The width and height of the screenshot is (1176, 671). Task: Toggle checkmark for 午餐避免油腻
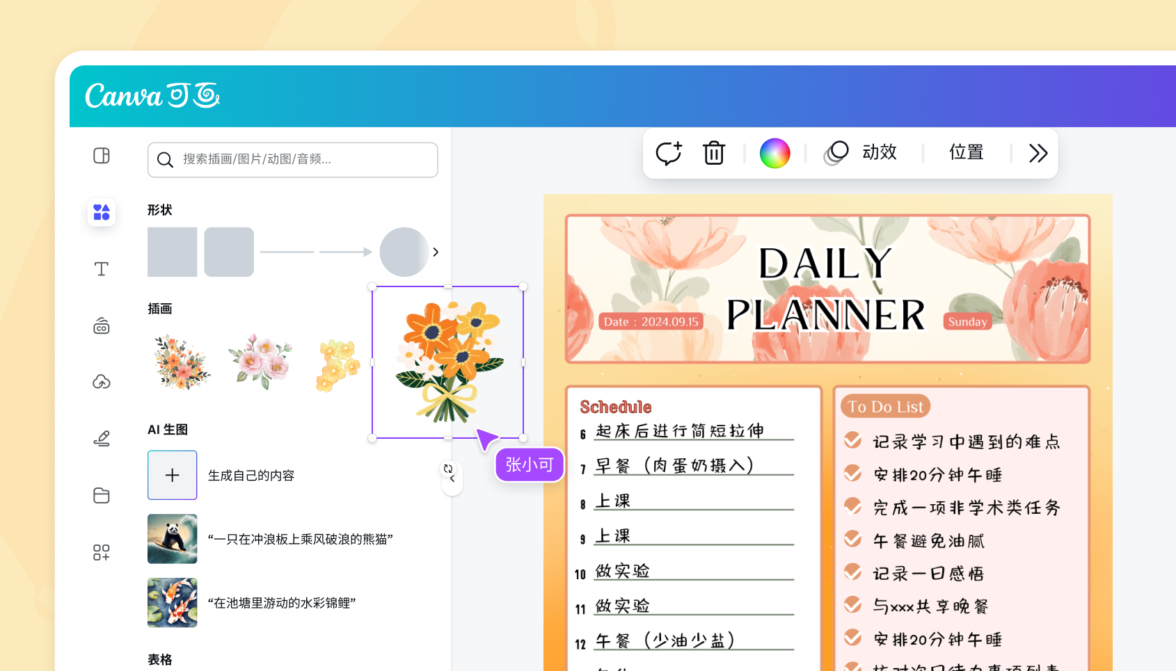pyautogui.click(x=852, y=538)
